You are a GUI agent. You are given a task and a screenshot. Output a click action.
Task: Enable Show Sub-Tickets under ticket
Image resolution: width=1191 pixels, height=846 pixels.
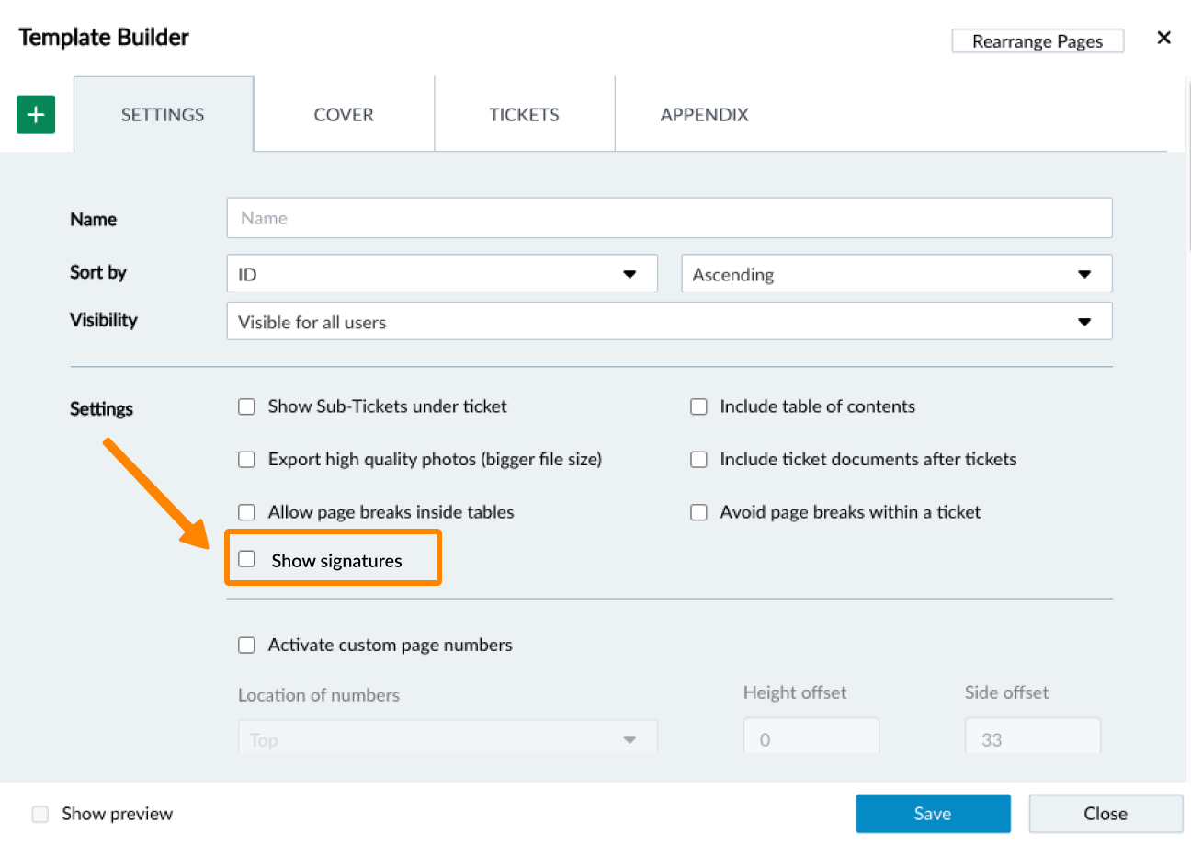pos(246,406)
